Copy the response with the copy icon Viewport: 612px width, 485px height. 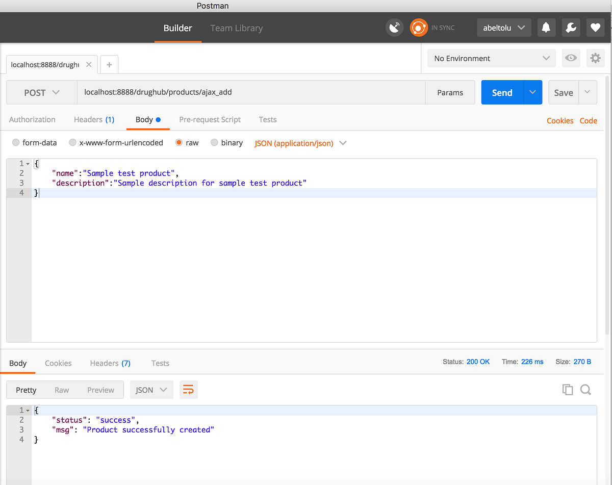pos(568,390)
